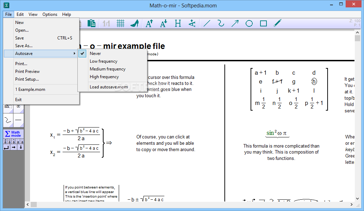364x211 pixels.
Task: Click the Paste clipboard toolbar icon
Action: [92, 23]
